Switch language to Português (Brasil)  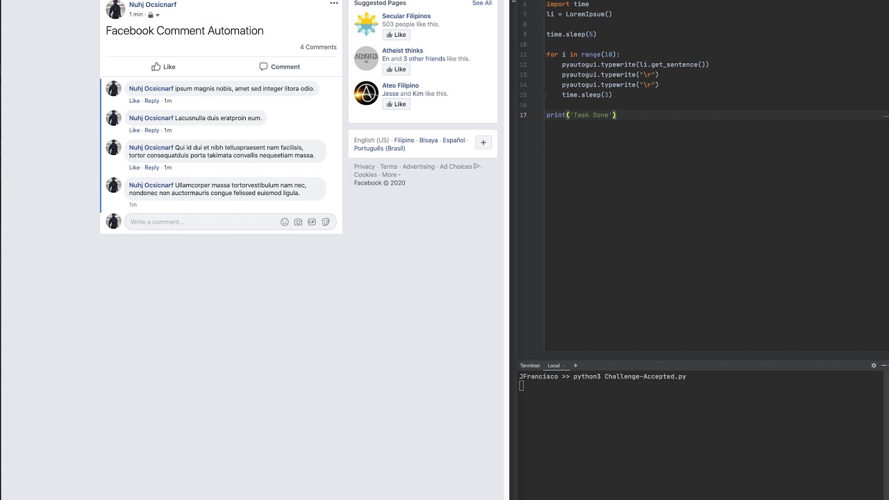(x=379, y=149)
